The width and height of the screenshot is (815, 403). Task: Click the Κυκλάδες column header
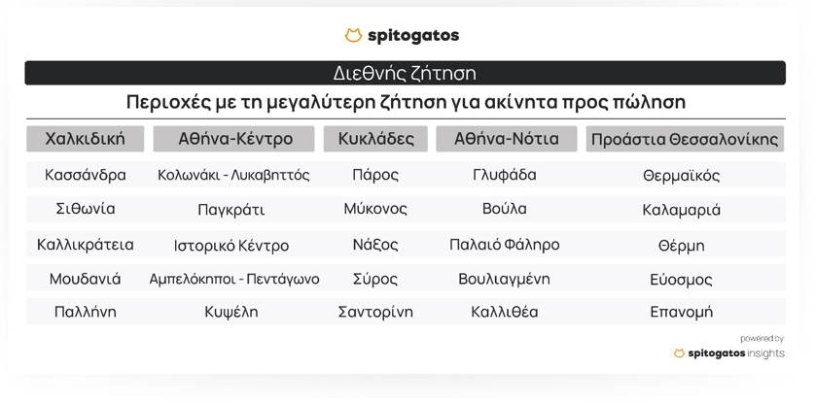[x=375, y=139]
